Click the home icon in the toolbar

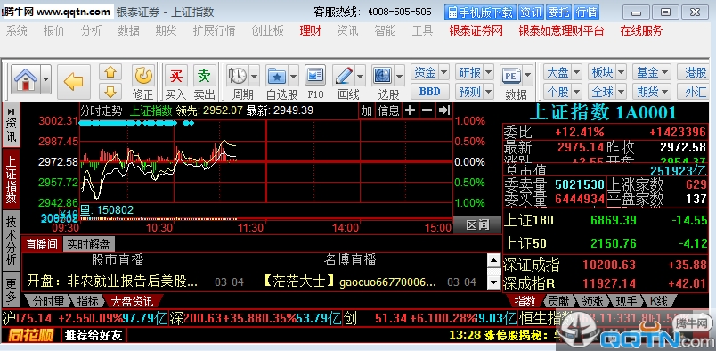[26, 79]
